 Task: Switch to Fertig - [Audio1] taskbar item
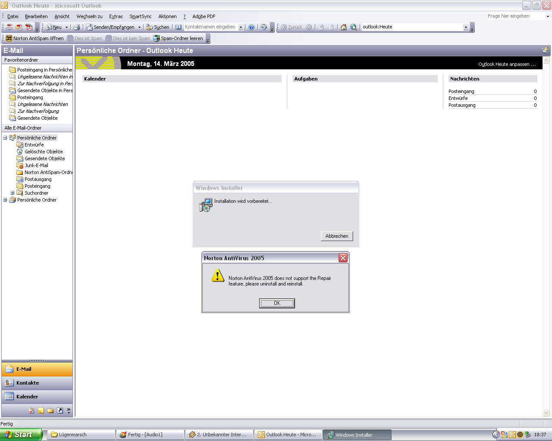point(150,435)
